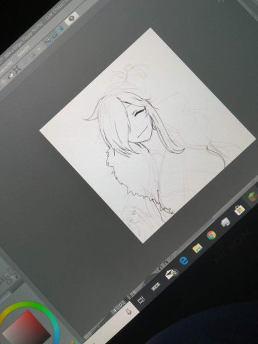This screenshot has height=344, width=258.
Task: Click the white printer-like taskbar icon
Action: (x=225, y=222)
